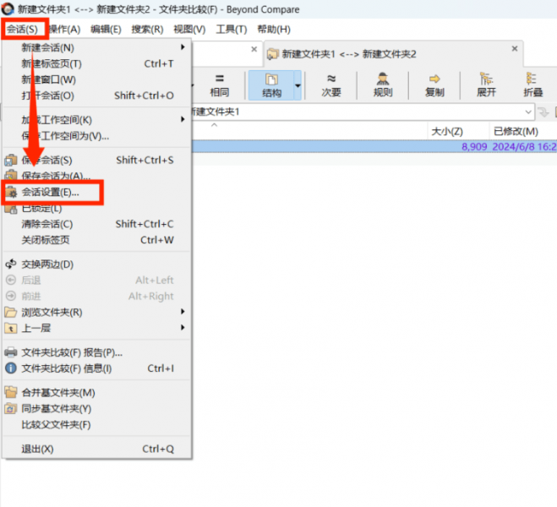Open the 工具(T) menu
The image size is (557, 507).
pyautogui.click(x=232, y=29)
